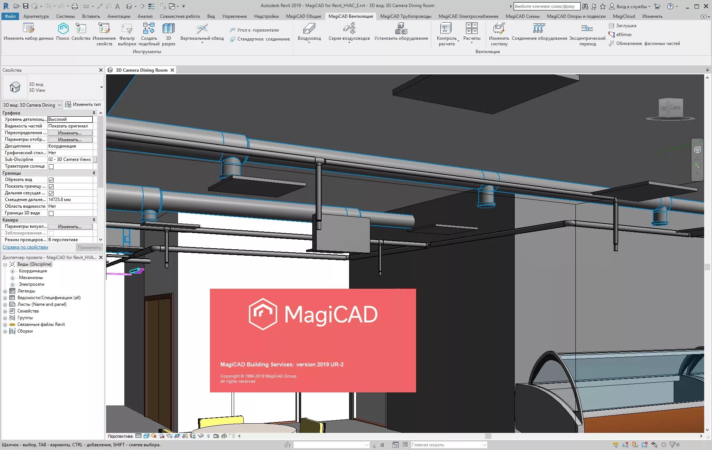This screenshot has width=712, height=450.
Task: Add a 'Заглушка' end cap
Action: (622, 26)
